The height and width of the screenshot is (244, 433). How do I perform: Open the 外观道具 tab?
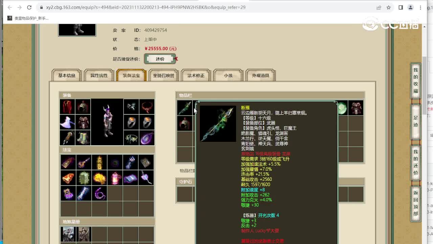[260, 75]
